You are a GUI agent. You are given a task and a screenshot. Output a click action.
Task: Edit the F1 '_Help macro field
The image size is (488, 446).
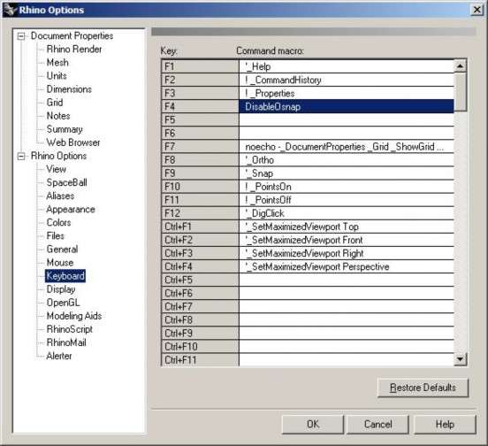coord(347,66)
